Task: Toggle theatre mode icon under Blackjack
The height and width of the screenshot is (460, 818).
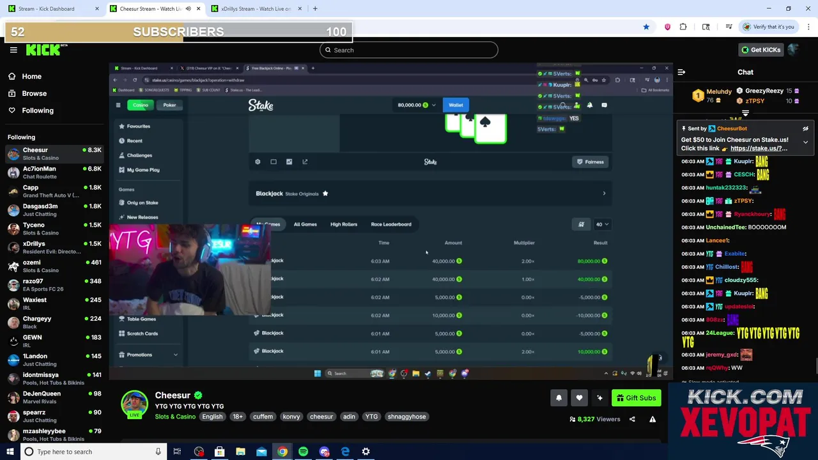Action: click(x=274, y=162)
